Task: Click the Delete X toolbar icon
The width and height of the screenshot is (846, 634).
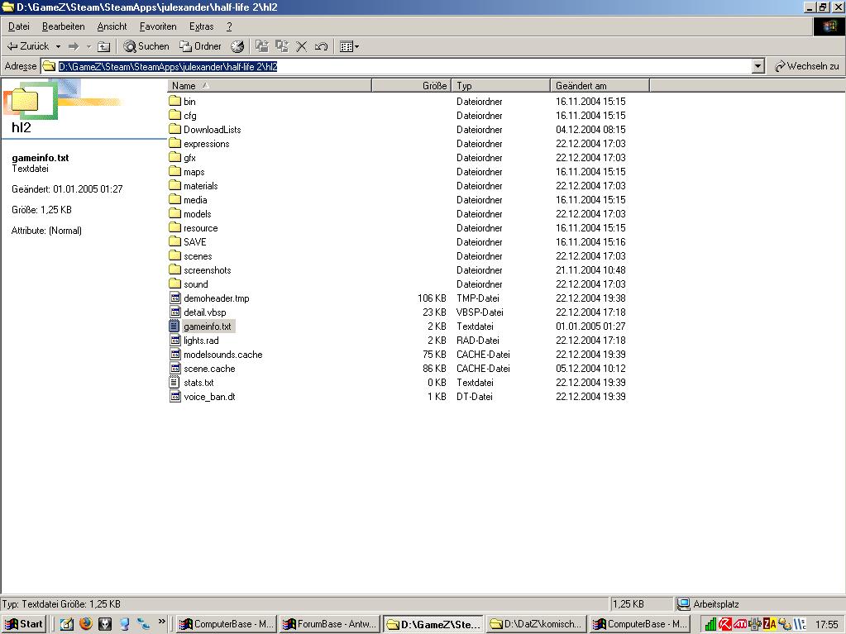Action: coord(302,46)
